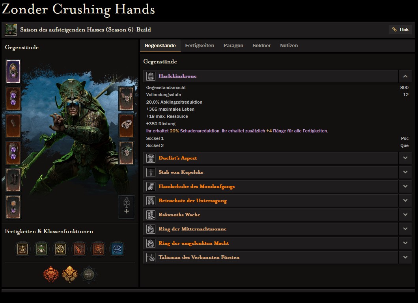Click the purple '20% Schadensreduktion' unique effect text
This screenshot has height=303, width=418.
[237, 131]
